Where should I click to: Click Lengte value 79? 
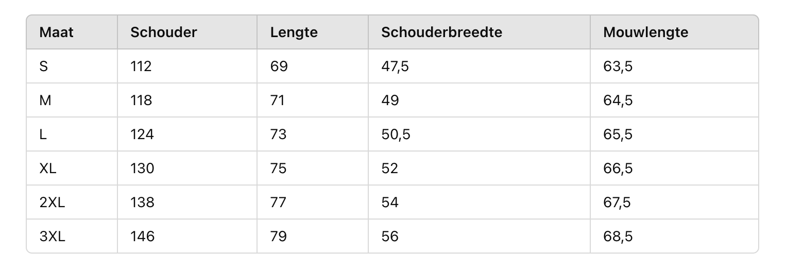[x=278, y=237]
